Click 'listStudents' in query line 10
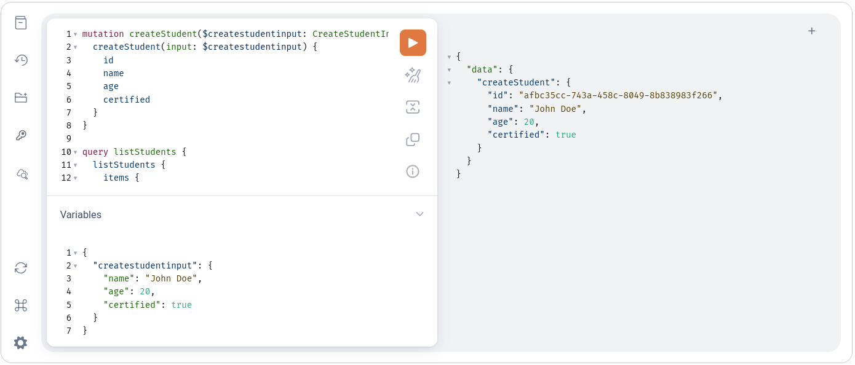Image resolution: width=855 pixels, height=365 pixels. tap(145, 152)
